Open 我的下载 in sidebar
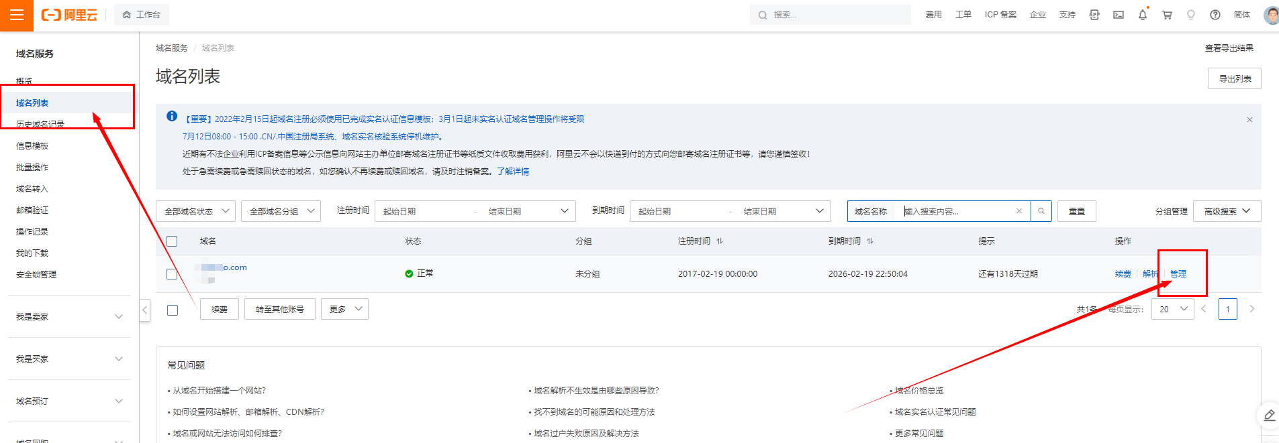Image resolution: width=1279 pixels, height=443 pixels. 32,253
